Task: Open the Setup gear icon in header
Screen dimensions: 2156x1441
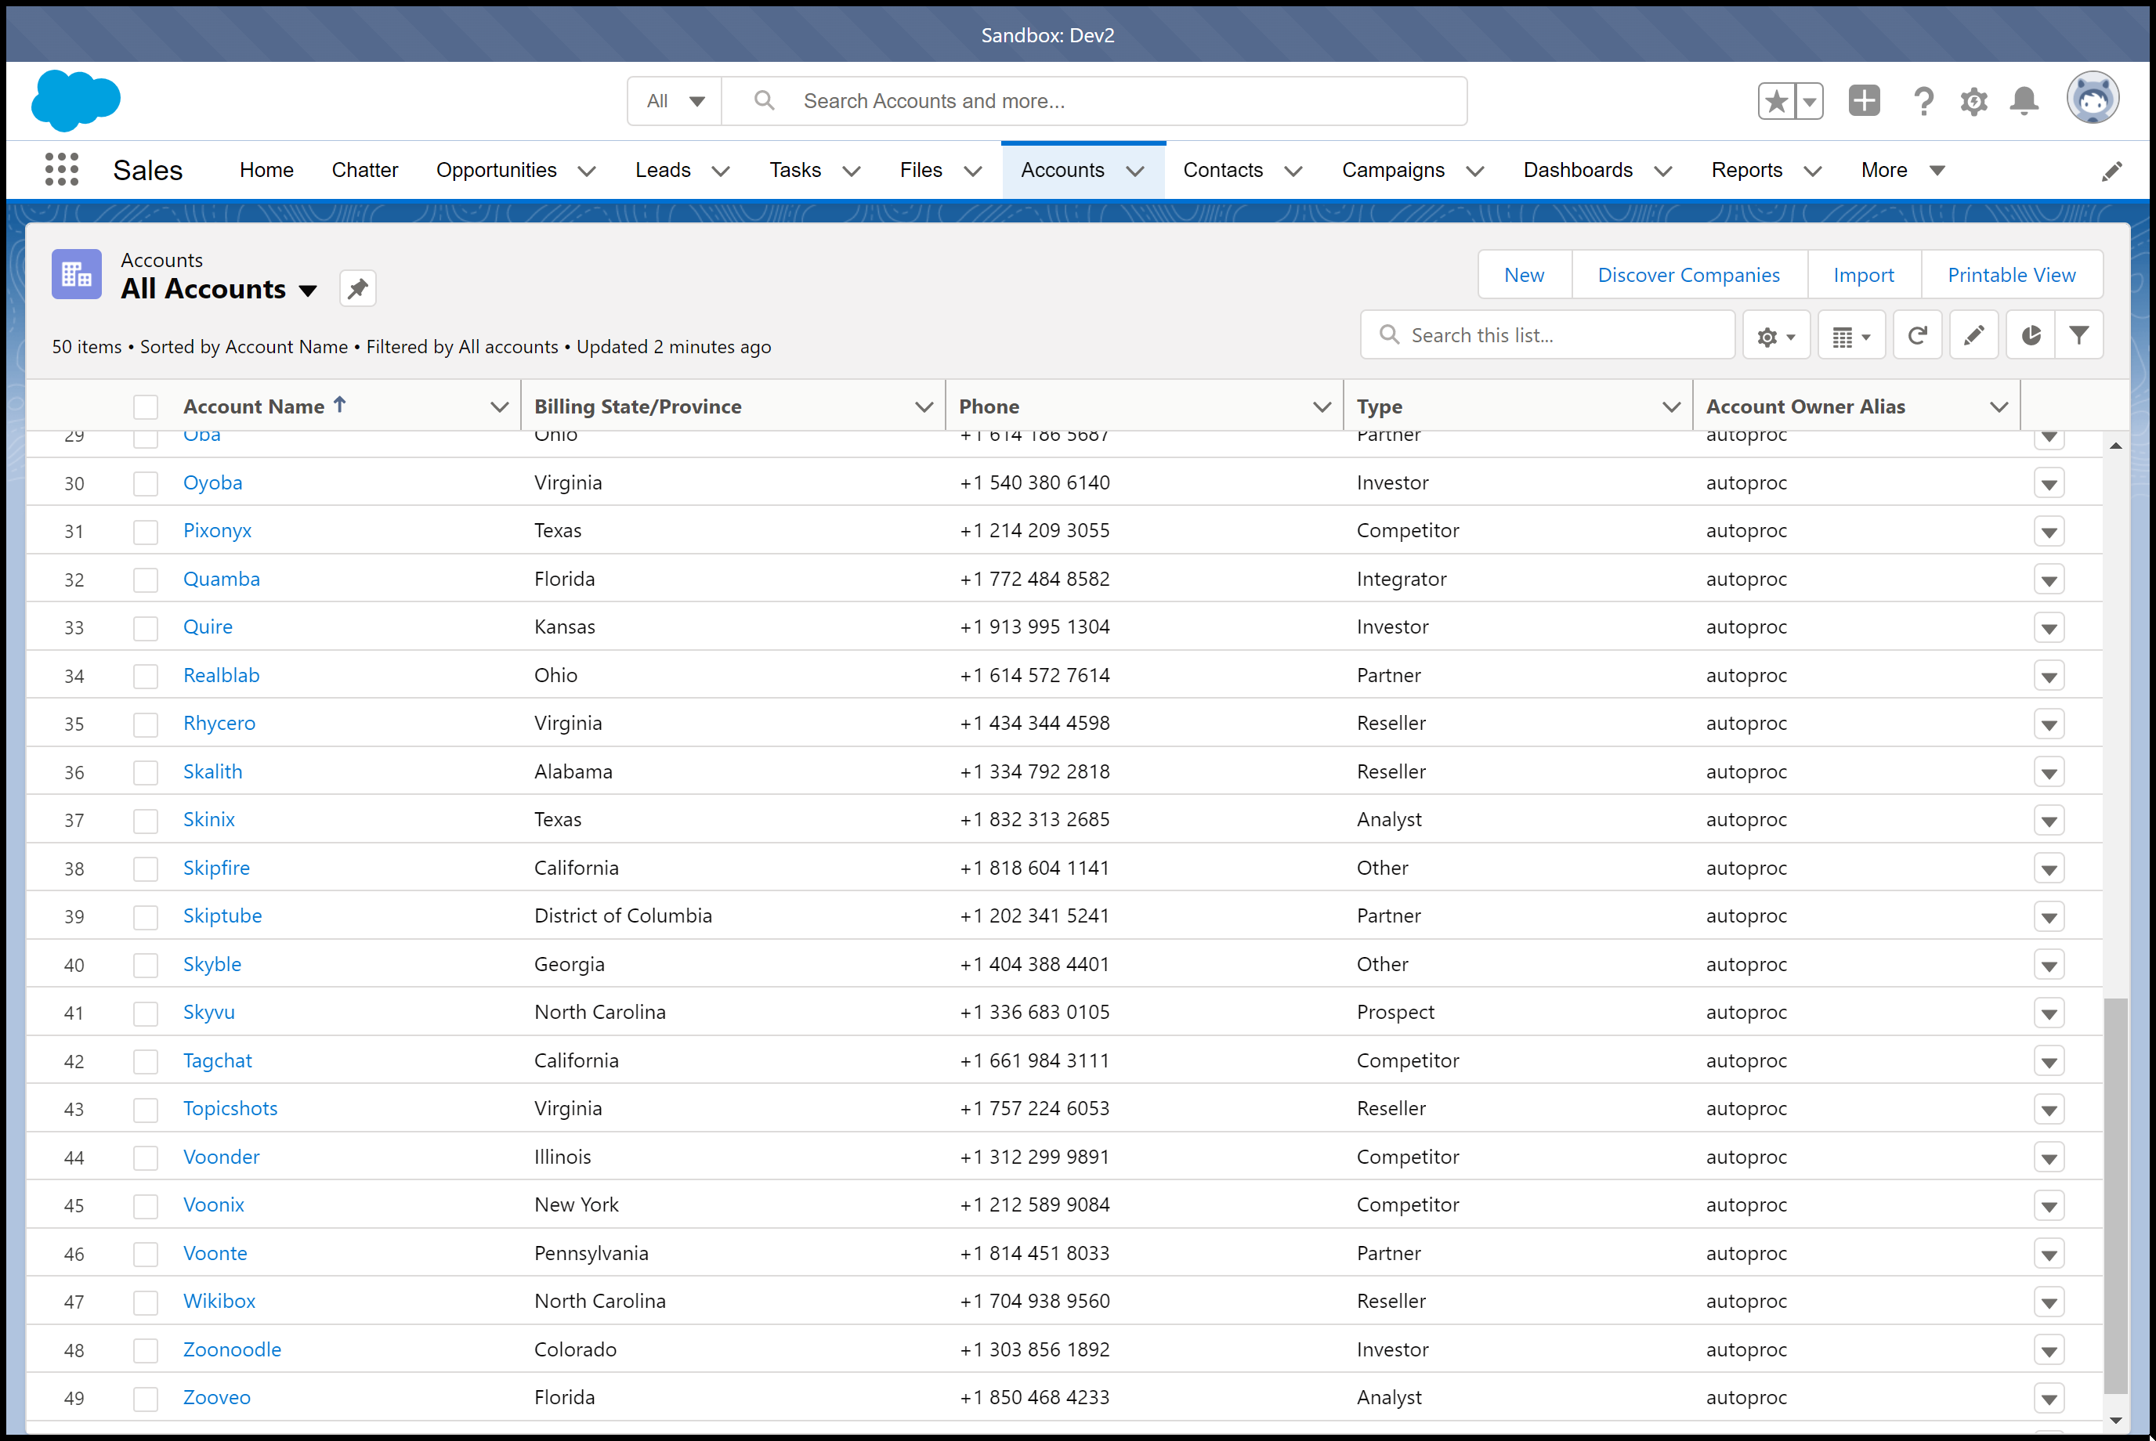Action: pyautogui.click(x=1973, y=101)
